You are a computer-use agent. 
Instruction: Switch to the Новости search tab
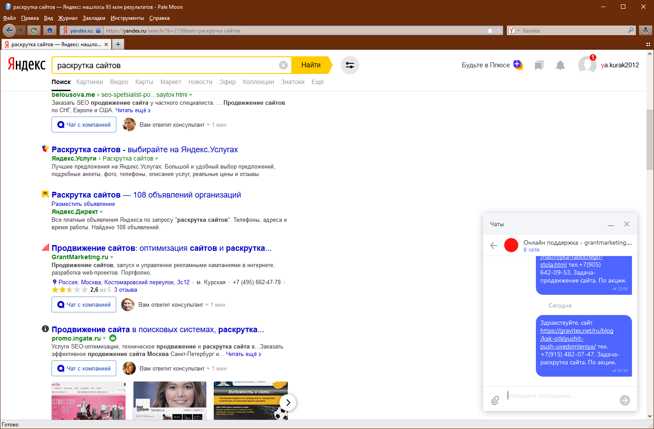(x=201, y=82)
